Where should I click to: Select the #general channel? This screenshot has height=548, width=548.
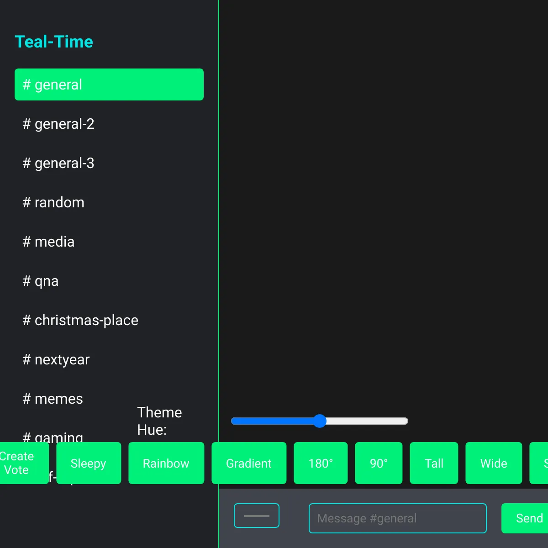(x=109, y=84)
